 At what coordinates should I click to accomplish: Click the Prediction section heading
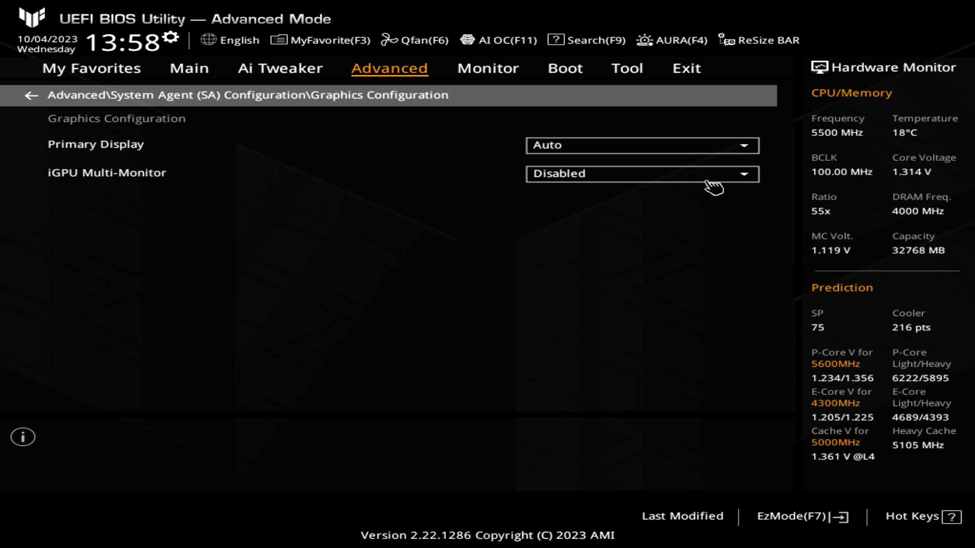pos(842,288)
